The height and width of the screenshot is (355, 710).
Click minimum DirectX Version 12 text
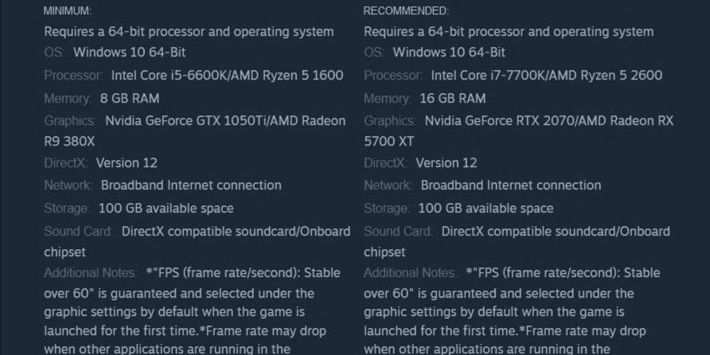pos(127,163)
